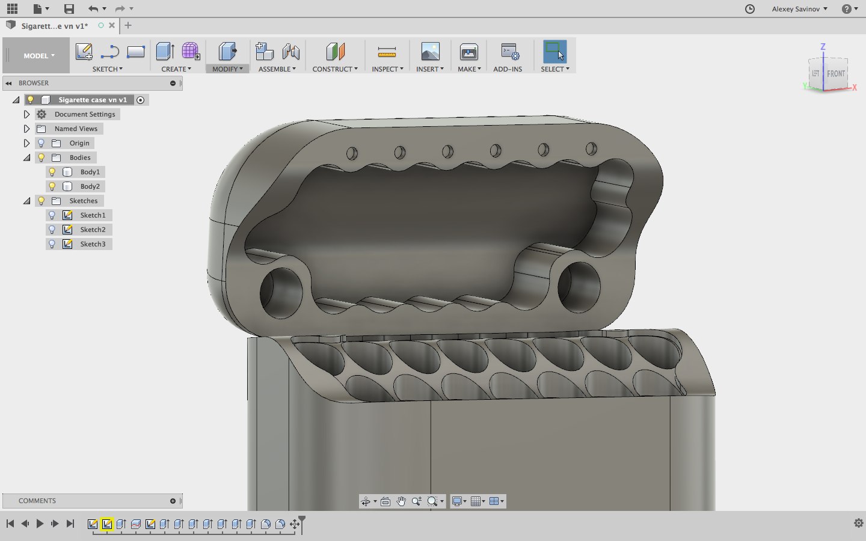The height and width of the screenshot is (541, 866).
Task: Select the Measure tool under Inspect
Action: tap(387, 52)
